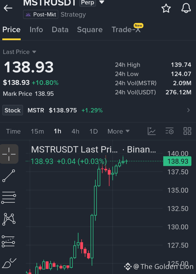The width and height of the screenshot is (196, 274).
Task: Tap the large 138.93 last price
Action: [28, 67]
